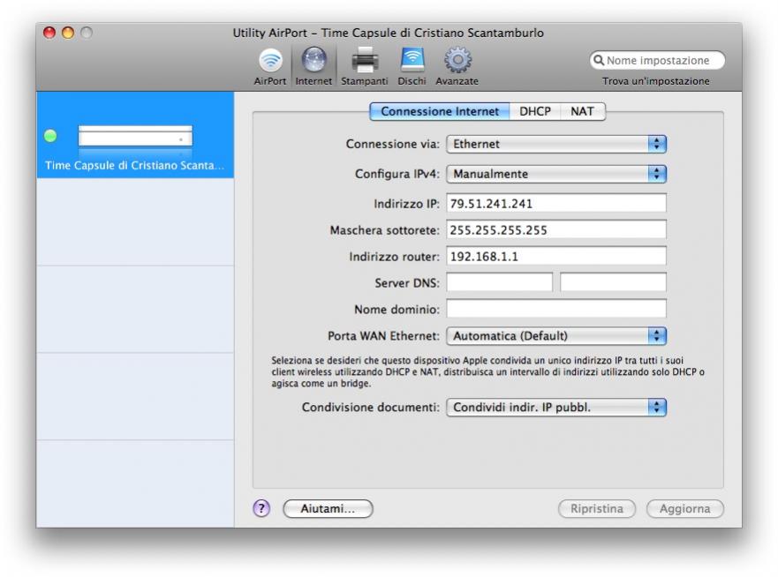
Task: Click the Ripristina button
Action: (x=597, y=508)
